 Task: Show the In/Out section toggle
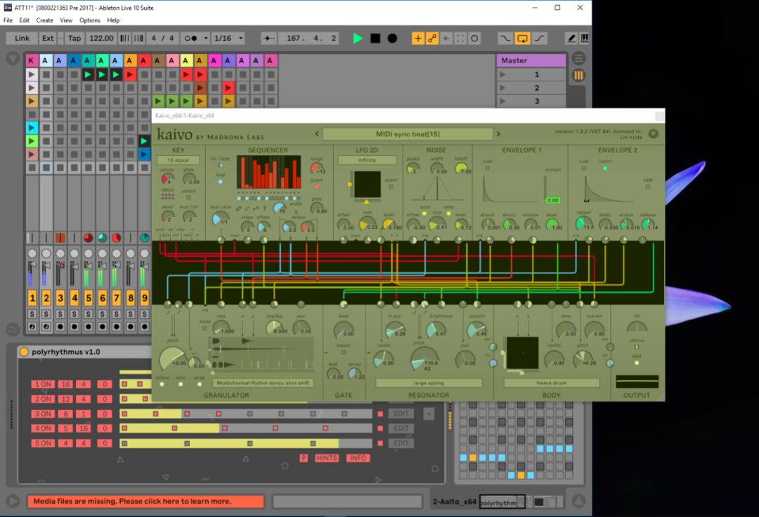click(x=578, y=58)
